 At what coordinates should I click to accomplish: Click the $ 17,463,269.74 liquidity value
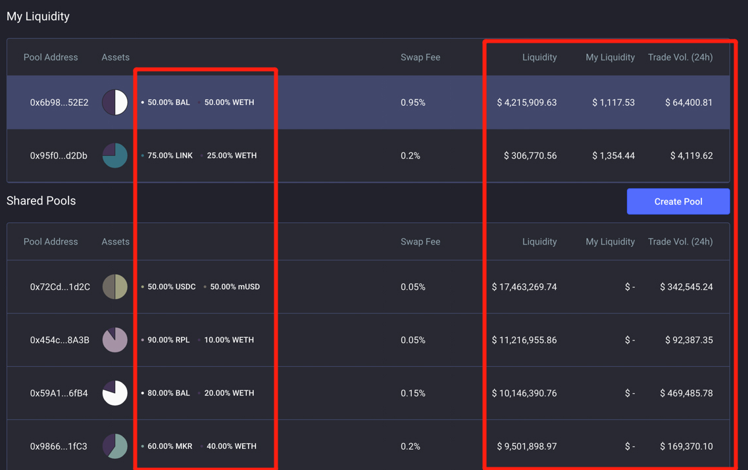point(524,287)
